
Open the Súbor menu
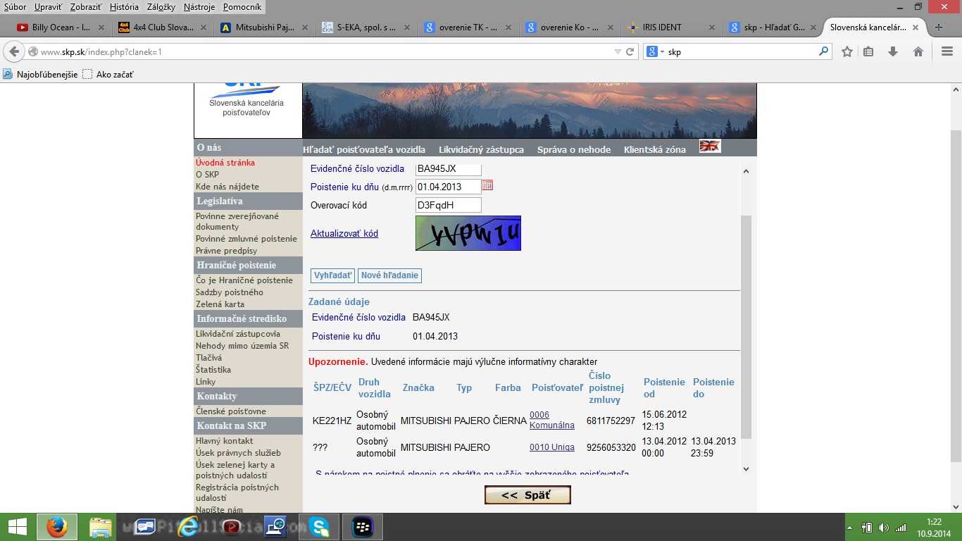click(x=15, y=6)
